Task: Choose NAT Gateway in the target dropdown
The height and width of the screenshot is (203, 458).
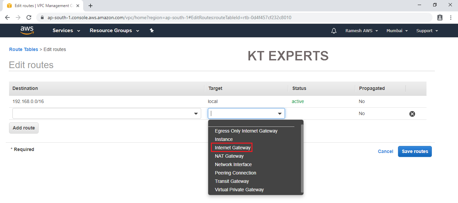Action: click(x=229, y=156)
